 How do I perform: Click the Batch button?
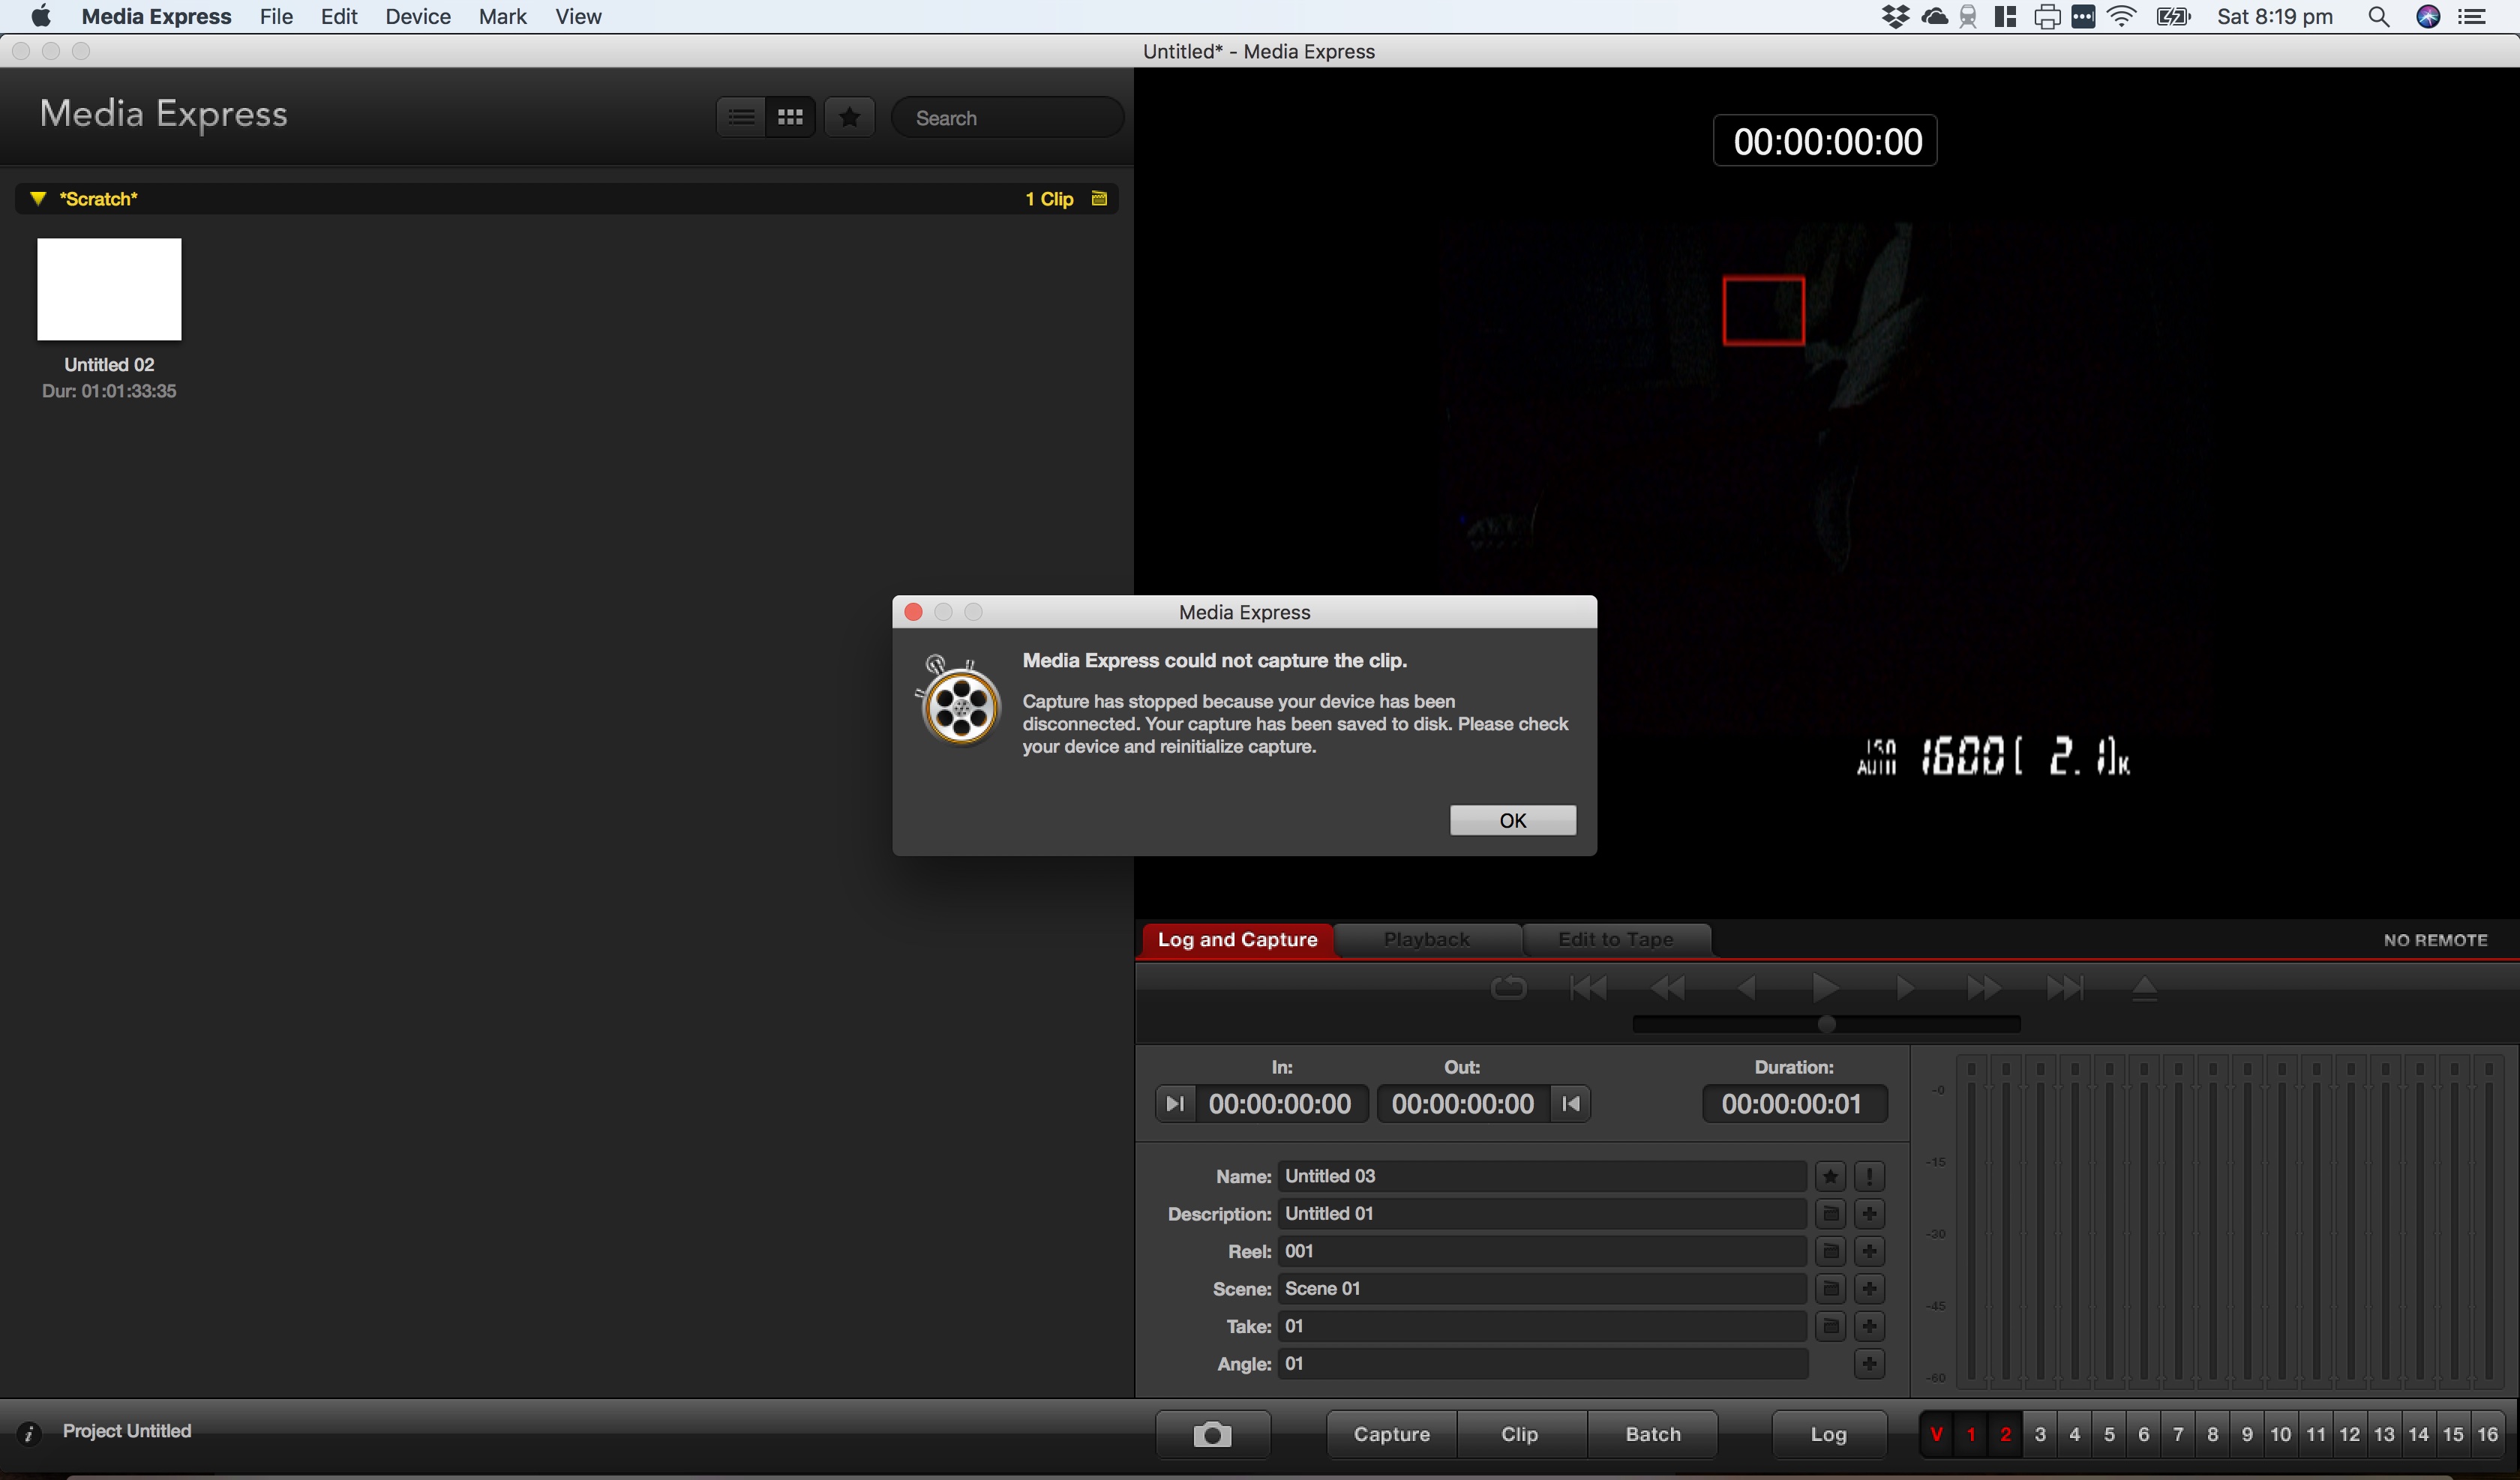point(1653,1435)
